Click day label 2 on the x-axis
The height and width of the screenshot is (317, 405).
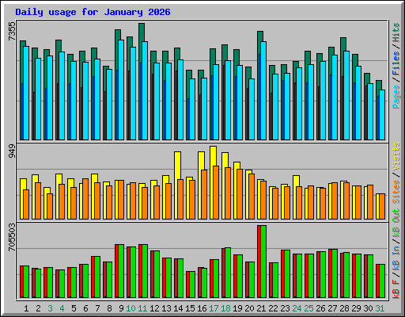(38, 308)
